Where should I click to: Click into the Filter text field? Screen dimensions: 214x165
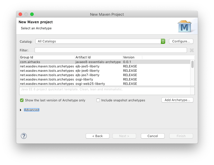(110, 50)
